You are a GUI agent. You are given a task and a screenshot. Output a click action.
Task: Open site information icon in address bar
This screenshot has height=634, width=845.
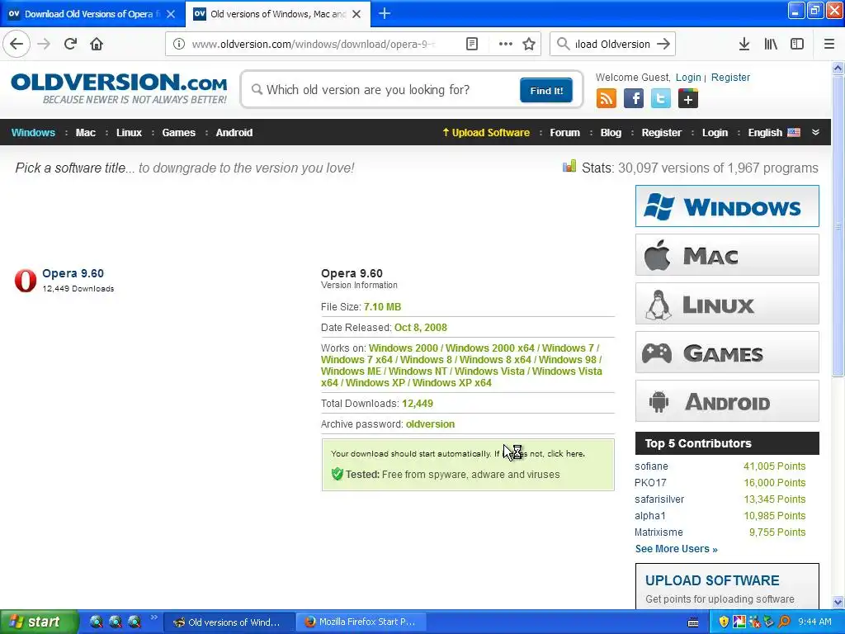(179, 45)
